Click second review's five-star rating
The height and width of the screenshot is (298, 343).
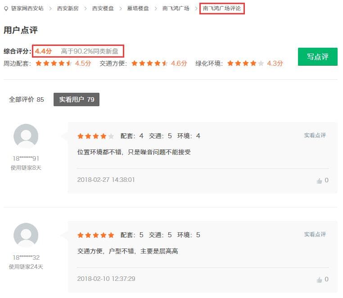click(x=95, y=235)
